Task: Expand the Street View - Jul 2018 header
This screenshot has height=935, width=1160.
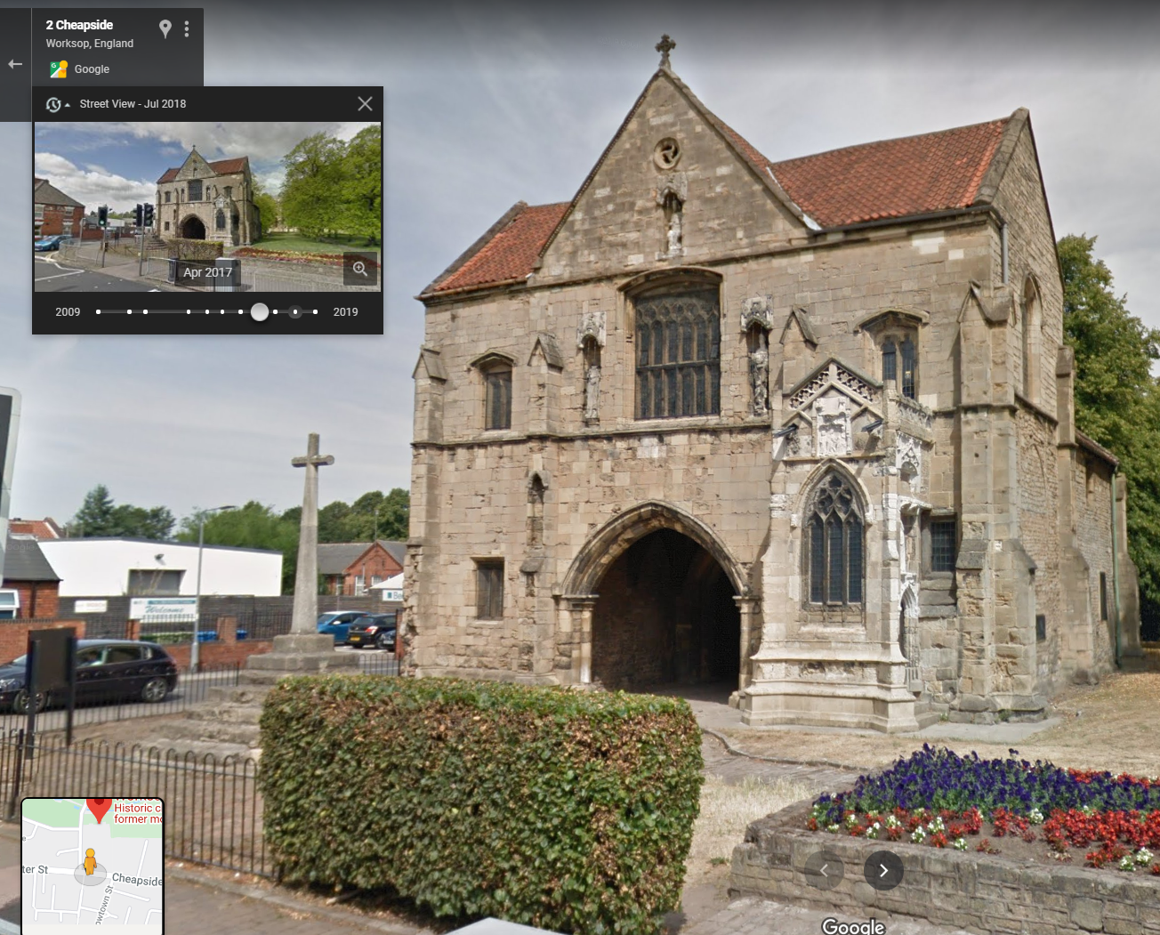Action: pyautogui.click(x=133, y=104)
